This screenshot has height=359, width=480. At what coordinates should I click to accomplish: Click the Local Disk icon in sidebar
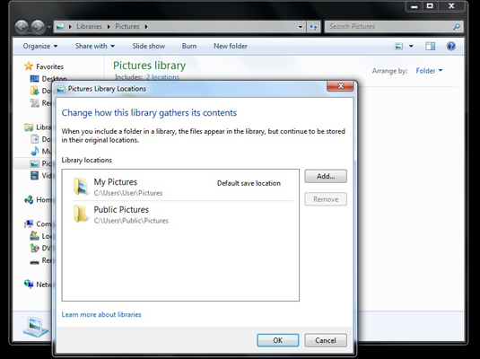coord(35,236)
